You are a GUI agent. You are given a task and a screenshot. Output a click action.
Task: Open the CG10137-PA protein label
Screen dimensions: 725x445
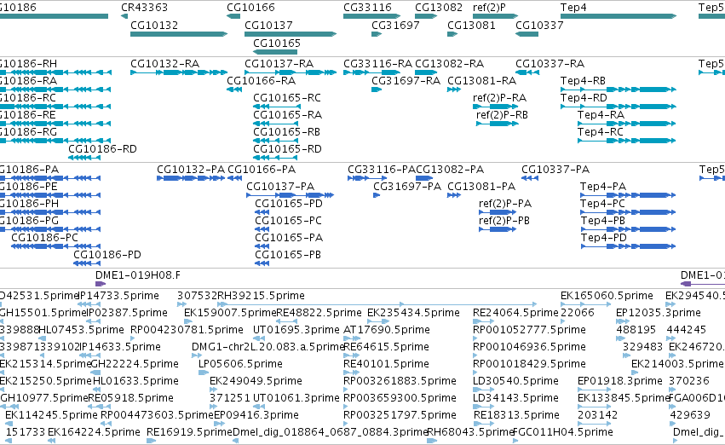[x=280, y=187]
